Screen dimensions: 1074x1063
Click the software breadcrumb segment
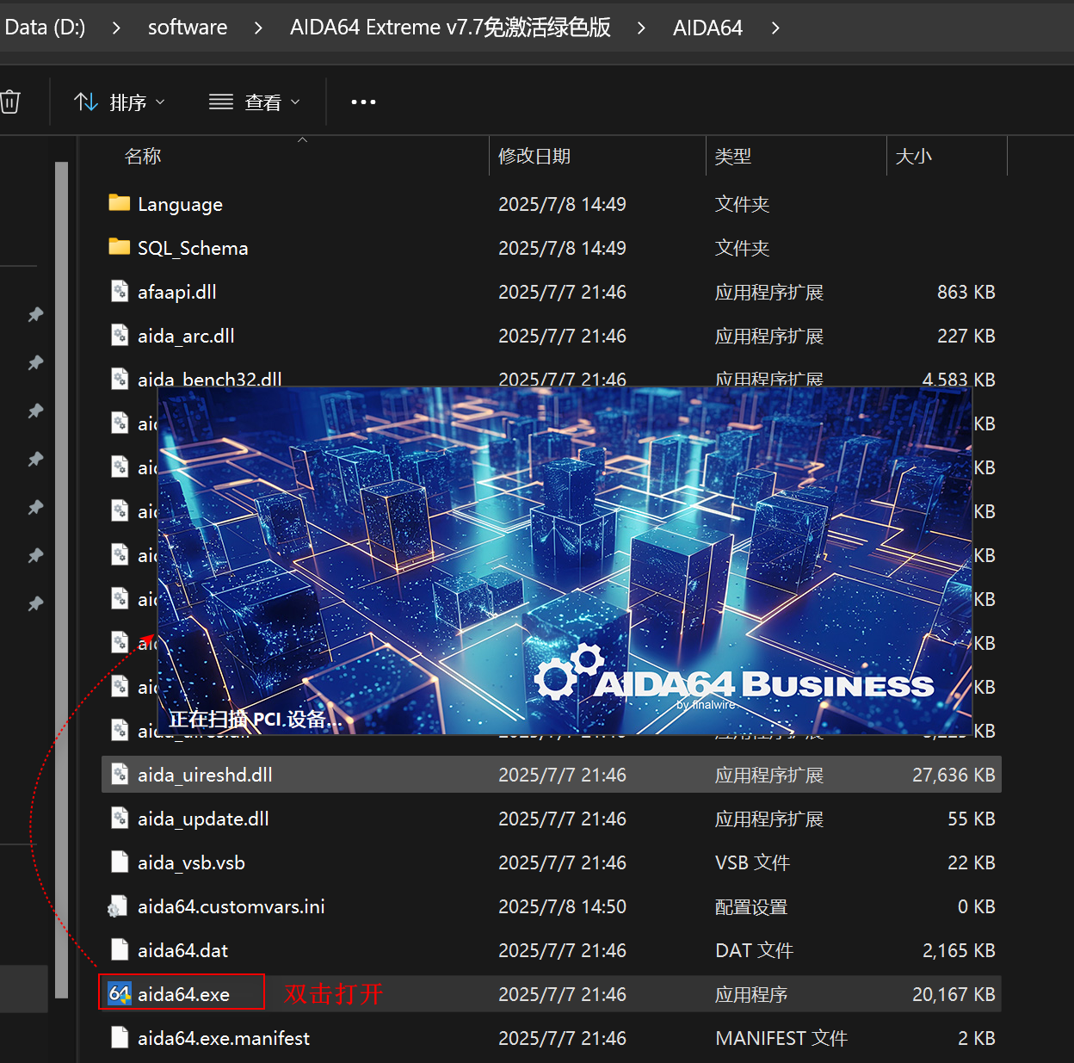[188, 28]
